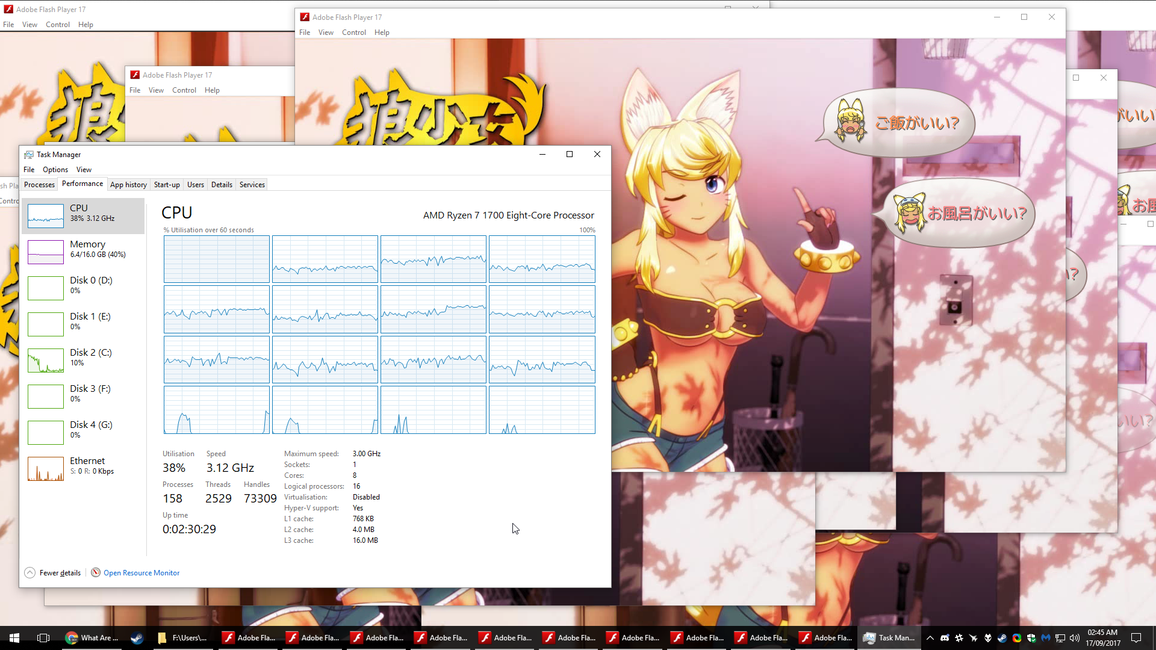Switch to the Processes tab
This screenshot has height=650, width=1156.
coord(40,185)
